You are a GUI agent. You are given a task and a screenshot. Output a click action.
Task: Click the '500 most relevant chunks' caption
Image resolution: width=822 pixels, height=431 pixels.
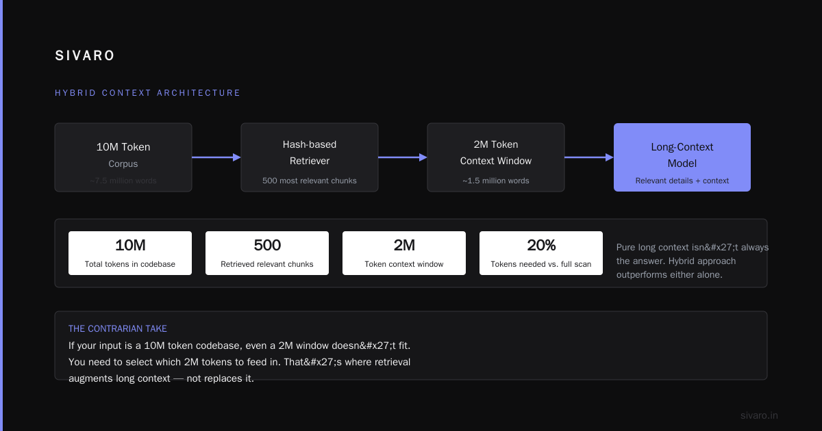coord(310,181)
